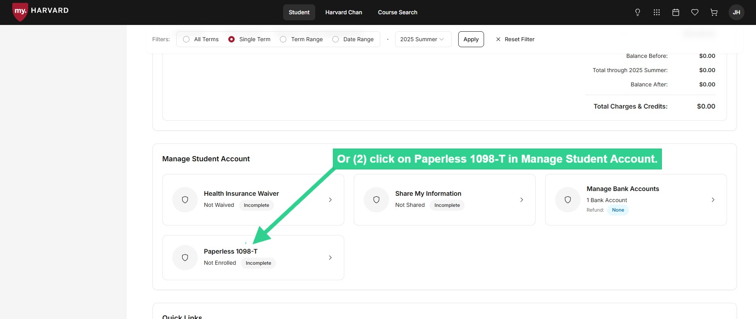Viewport: 756px width, 319px height.
Task: Click the Balance Before label
Action: click(647, 56)
